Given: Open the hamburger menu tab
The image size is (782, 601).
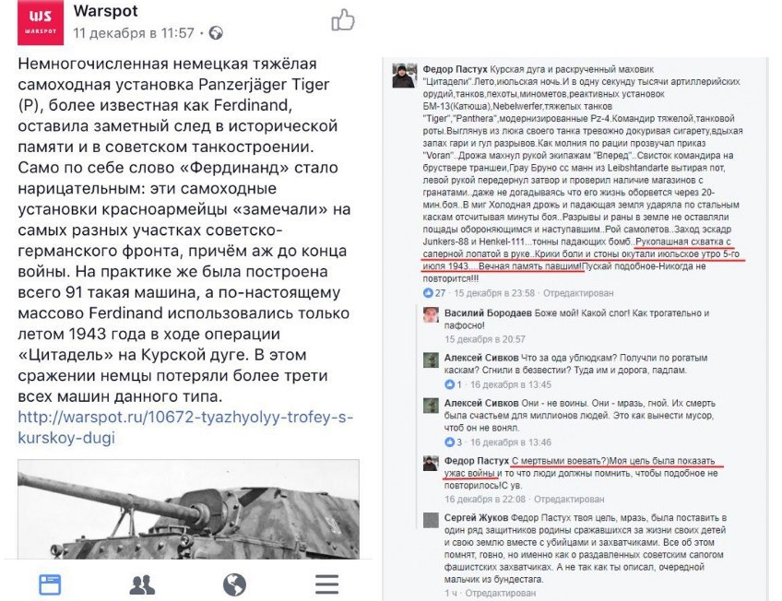Looking at the screenshot, I should point(326,584).
